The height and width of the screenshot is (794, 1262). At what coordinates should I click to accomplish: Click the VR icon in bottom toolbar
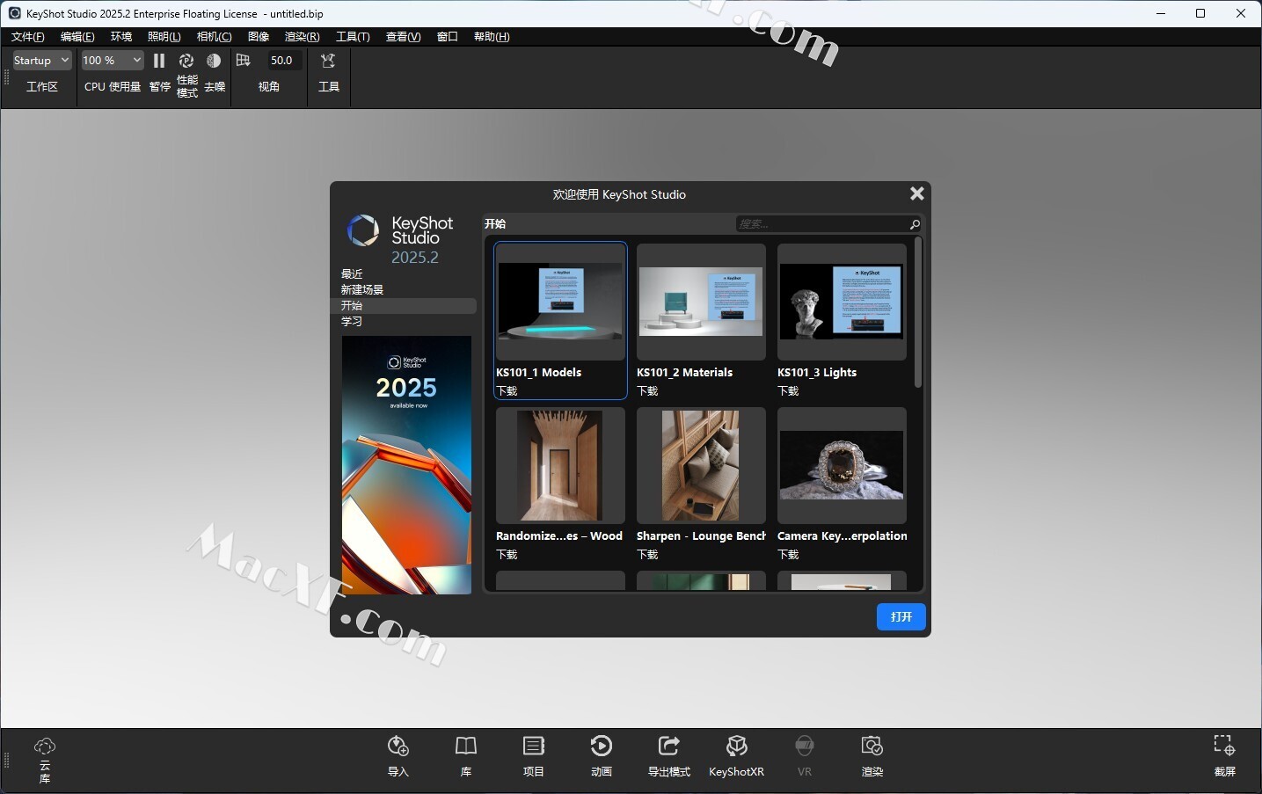[x=805, y=746]
